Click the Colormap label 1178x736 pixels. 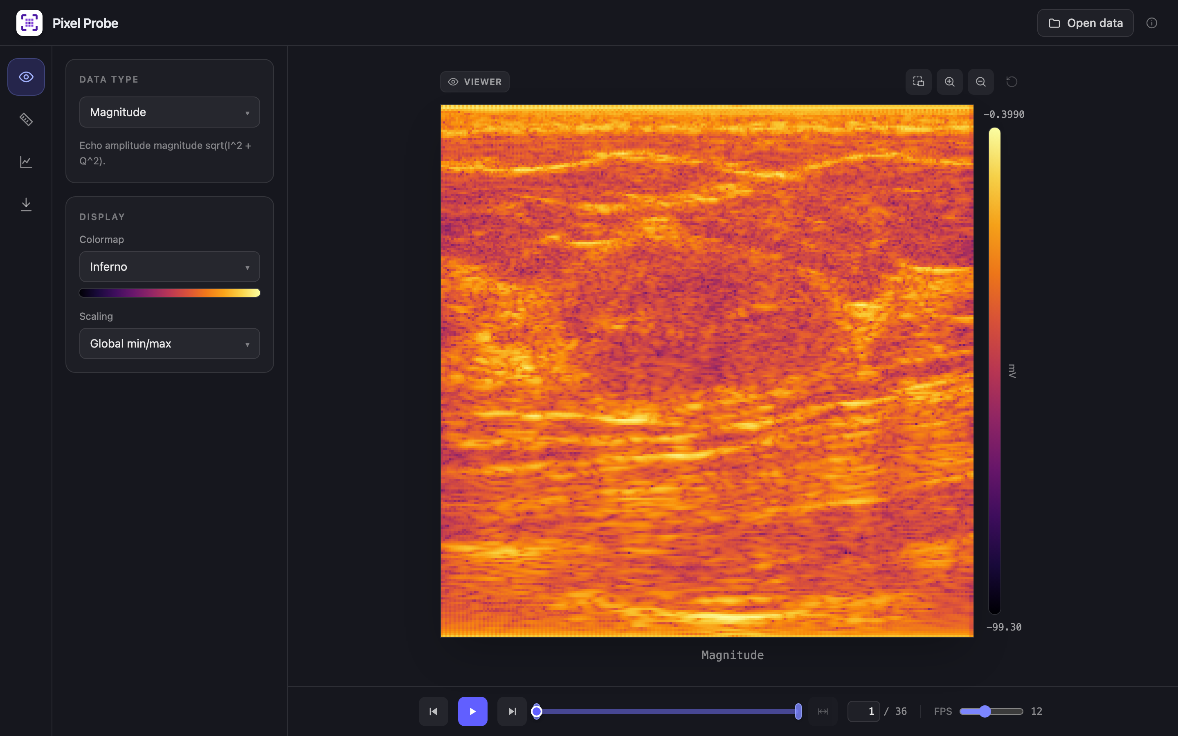[102, 240]
